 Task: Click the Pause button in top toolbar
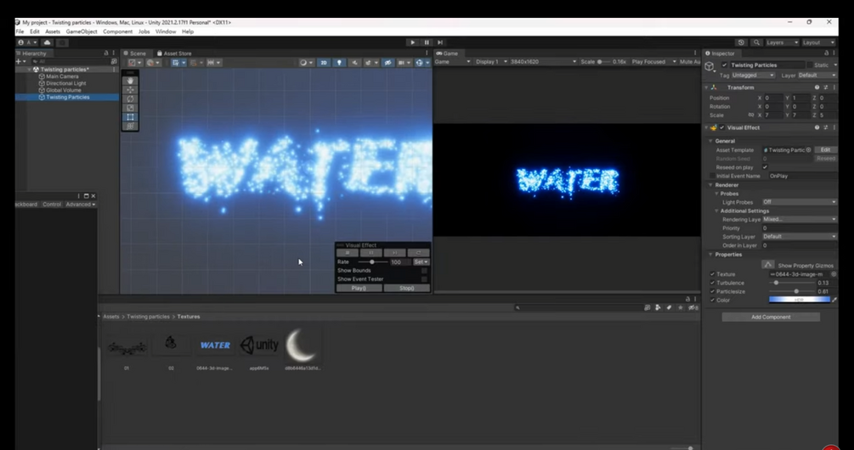pos(427,42)
